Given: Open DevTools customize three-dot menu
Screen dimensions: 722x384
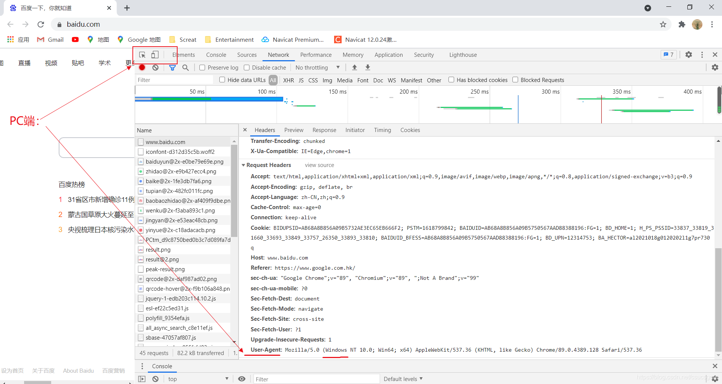Looking at the screenshot, I should (x=702, y=55).
